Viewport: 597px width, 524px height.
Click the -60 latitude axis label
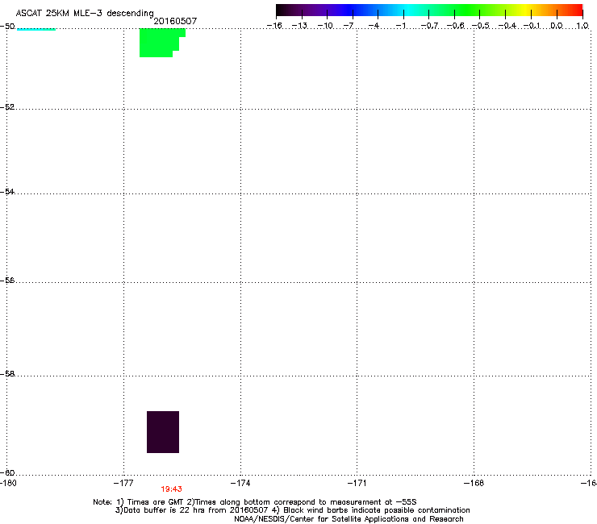(x=7, y=472)
